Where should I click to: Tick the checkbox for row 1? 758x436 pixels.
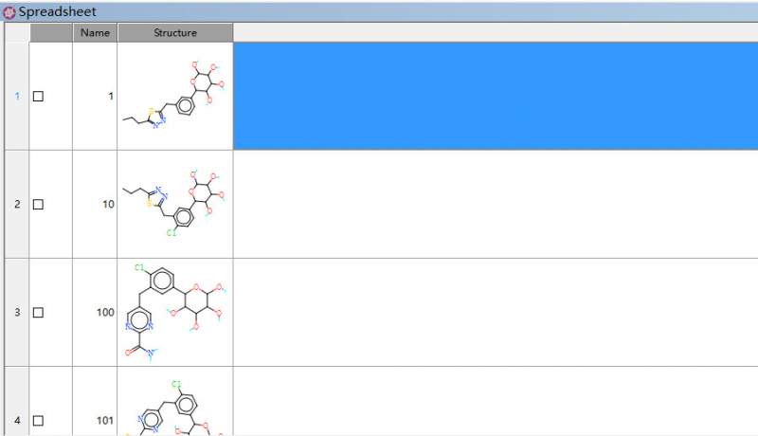pyautogui.click(x=38, y=96)
